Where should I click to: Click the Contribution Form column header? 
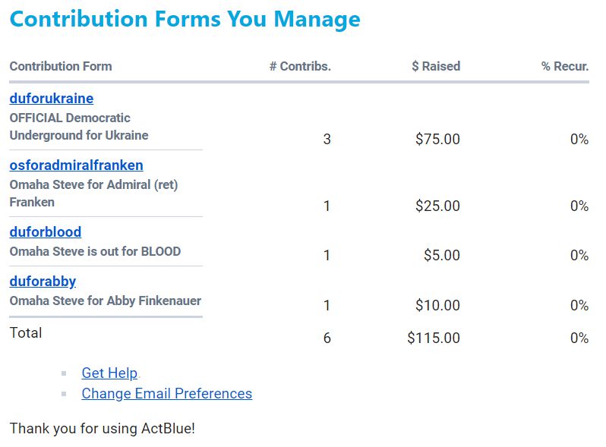click(61, 66)
